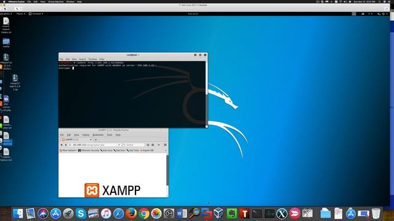This screenshot has width=394, height=221.
Task: Click the terminal window vertical scrollbar
Action: (x=207, y=95)
